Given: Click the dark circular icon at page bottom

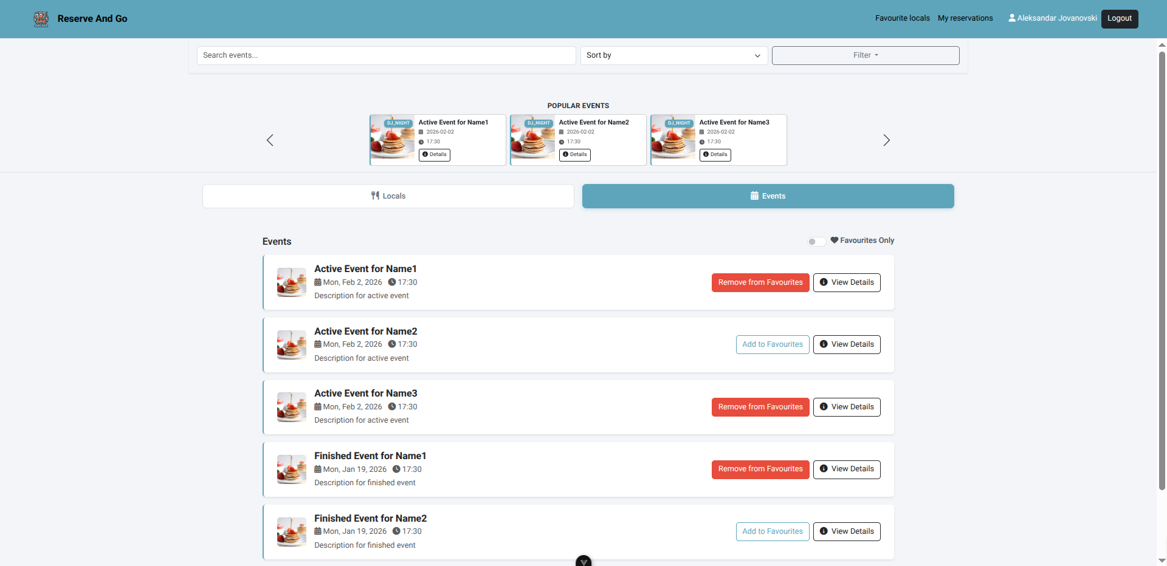Looking at the screenshot, I should 583,561.
